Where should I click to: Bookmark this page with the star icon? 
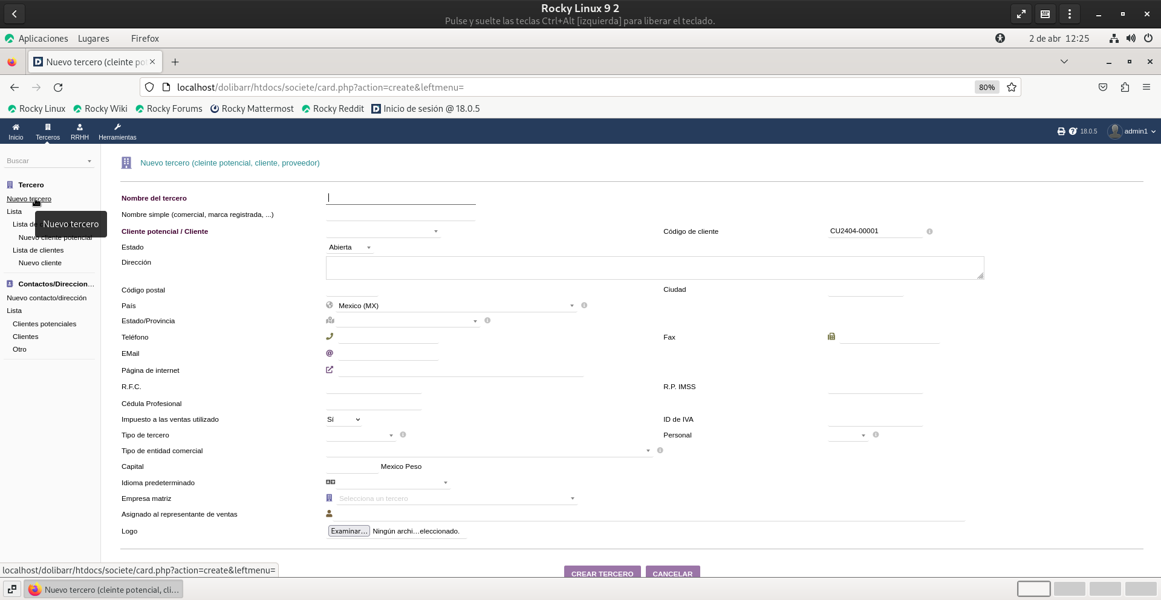click(x=1011, y=87)
